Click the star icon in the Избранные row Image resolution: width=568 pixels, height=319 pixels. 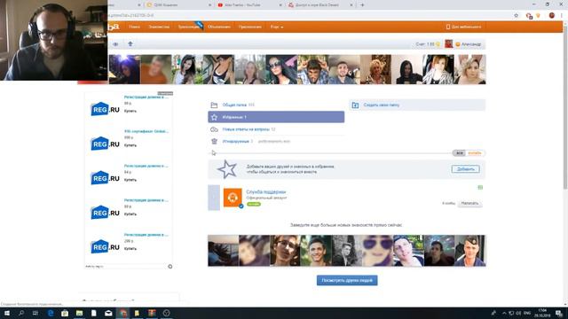coord(214,117)
